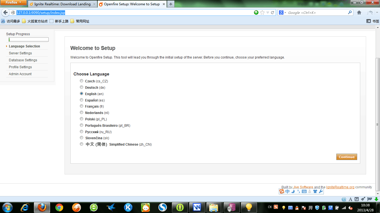The image size is (380, 213).
Task: Open the Jive Software link
Action: pos(303,187)
